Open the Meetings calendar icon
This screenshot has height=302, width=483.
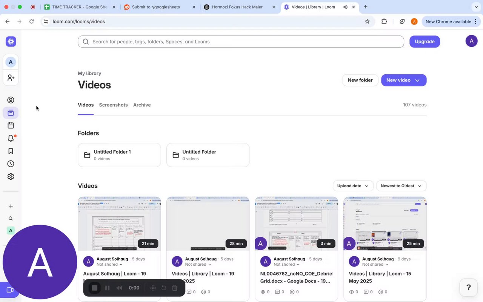point(11,125)
